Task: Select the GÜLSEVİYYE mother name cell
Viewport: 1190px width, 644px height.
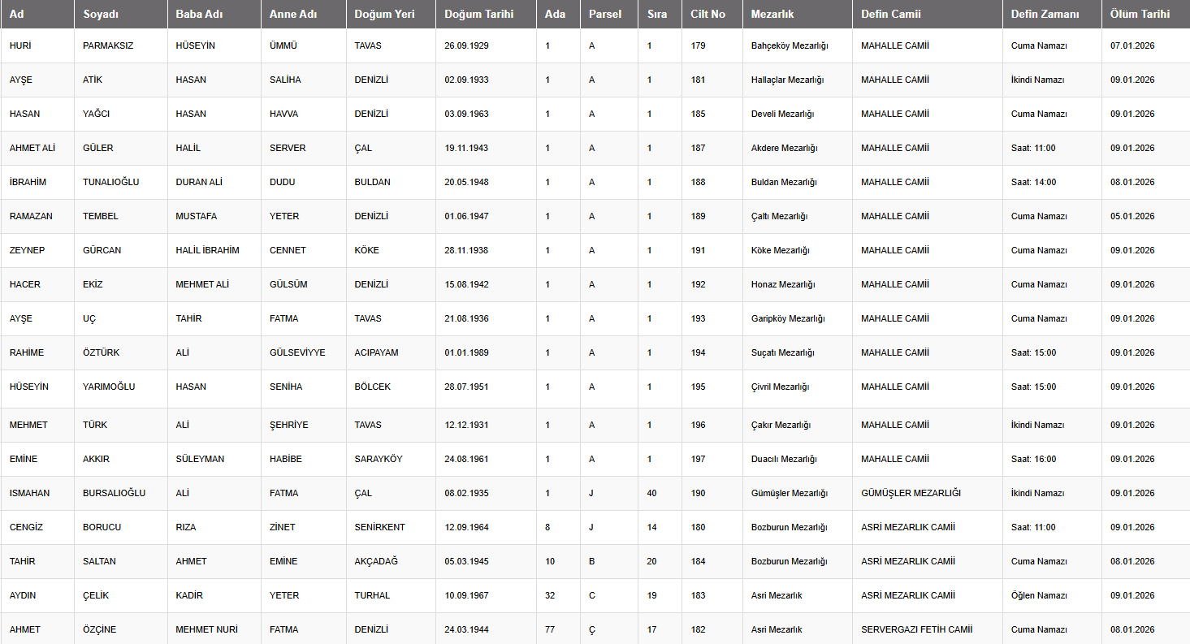Action: click(297, 352)
